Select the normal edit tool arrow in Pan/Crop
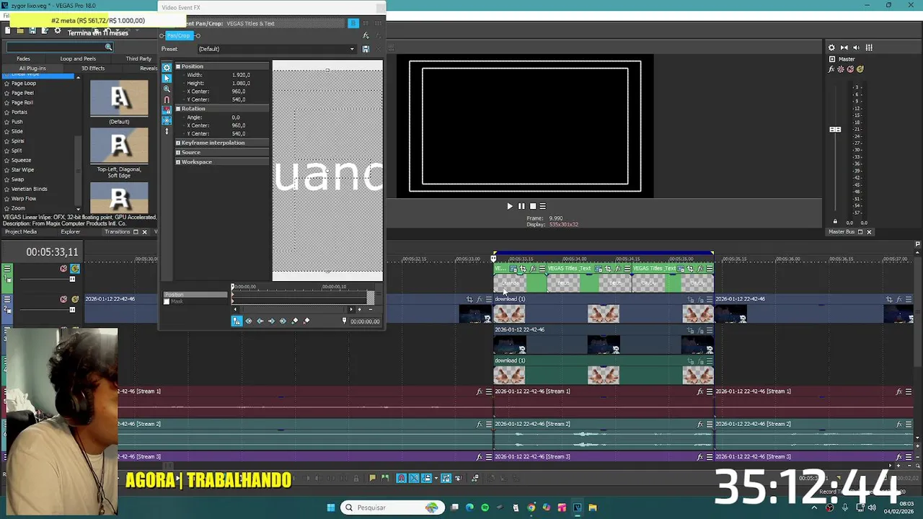 [x=167, y=78]
